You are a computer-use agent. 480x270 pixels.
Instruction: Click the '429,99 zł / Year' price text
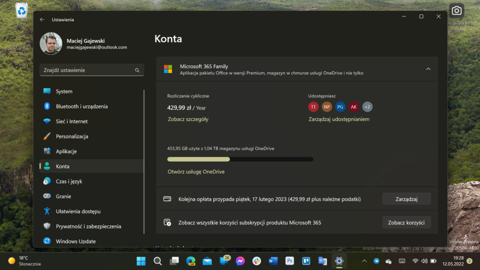tap(186, 108)
